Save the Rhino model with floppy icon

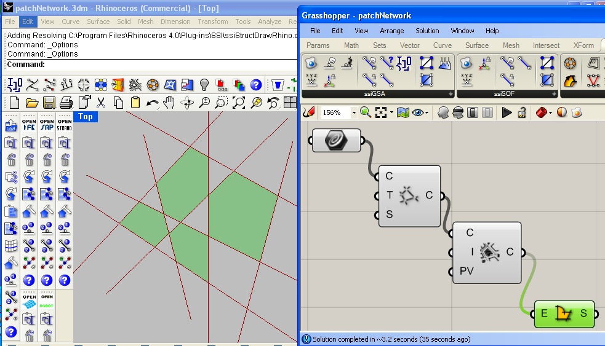[49, 103]
